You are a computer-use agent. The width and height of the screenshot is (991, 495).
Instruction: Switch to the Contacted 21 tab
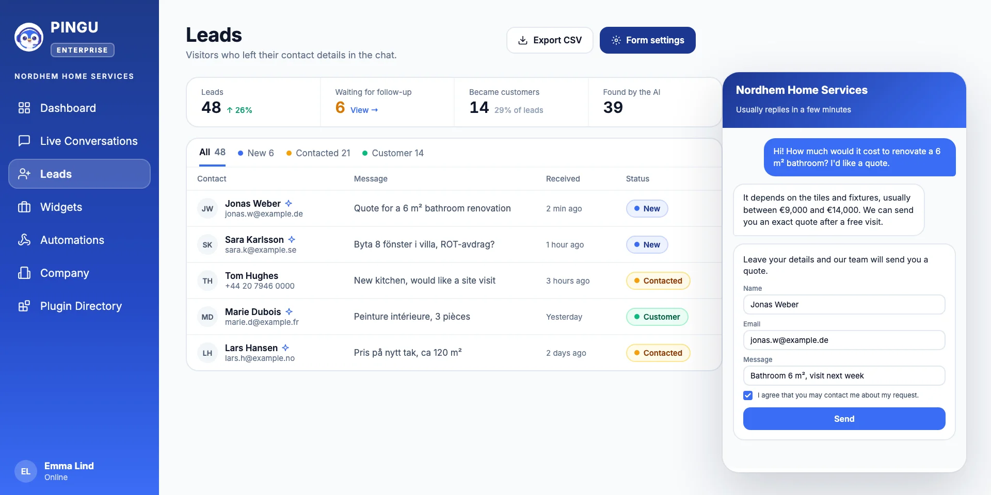(x=318, y=153)
